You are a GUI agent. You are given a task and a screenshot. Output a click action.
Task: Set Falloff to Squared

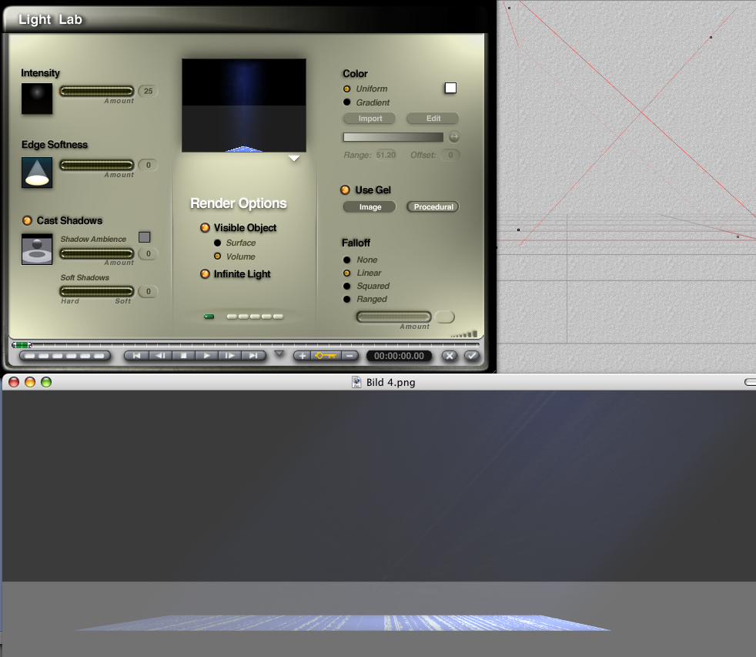coord(346,286)
